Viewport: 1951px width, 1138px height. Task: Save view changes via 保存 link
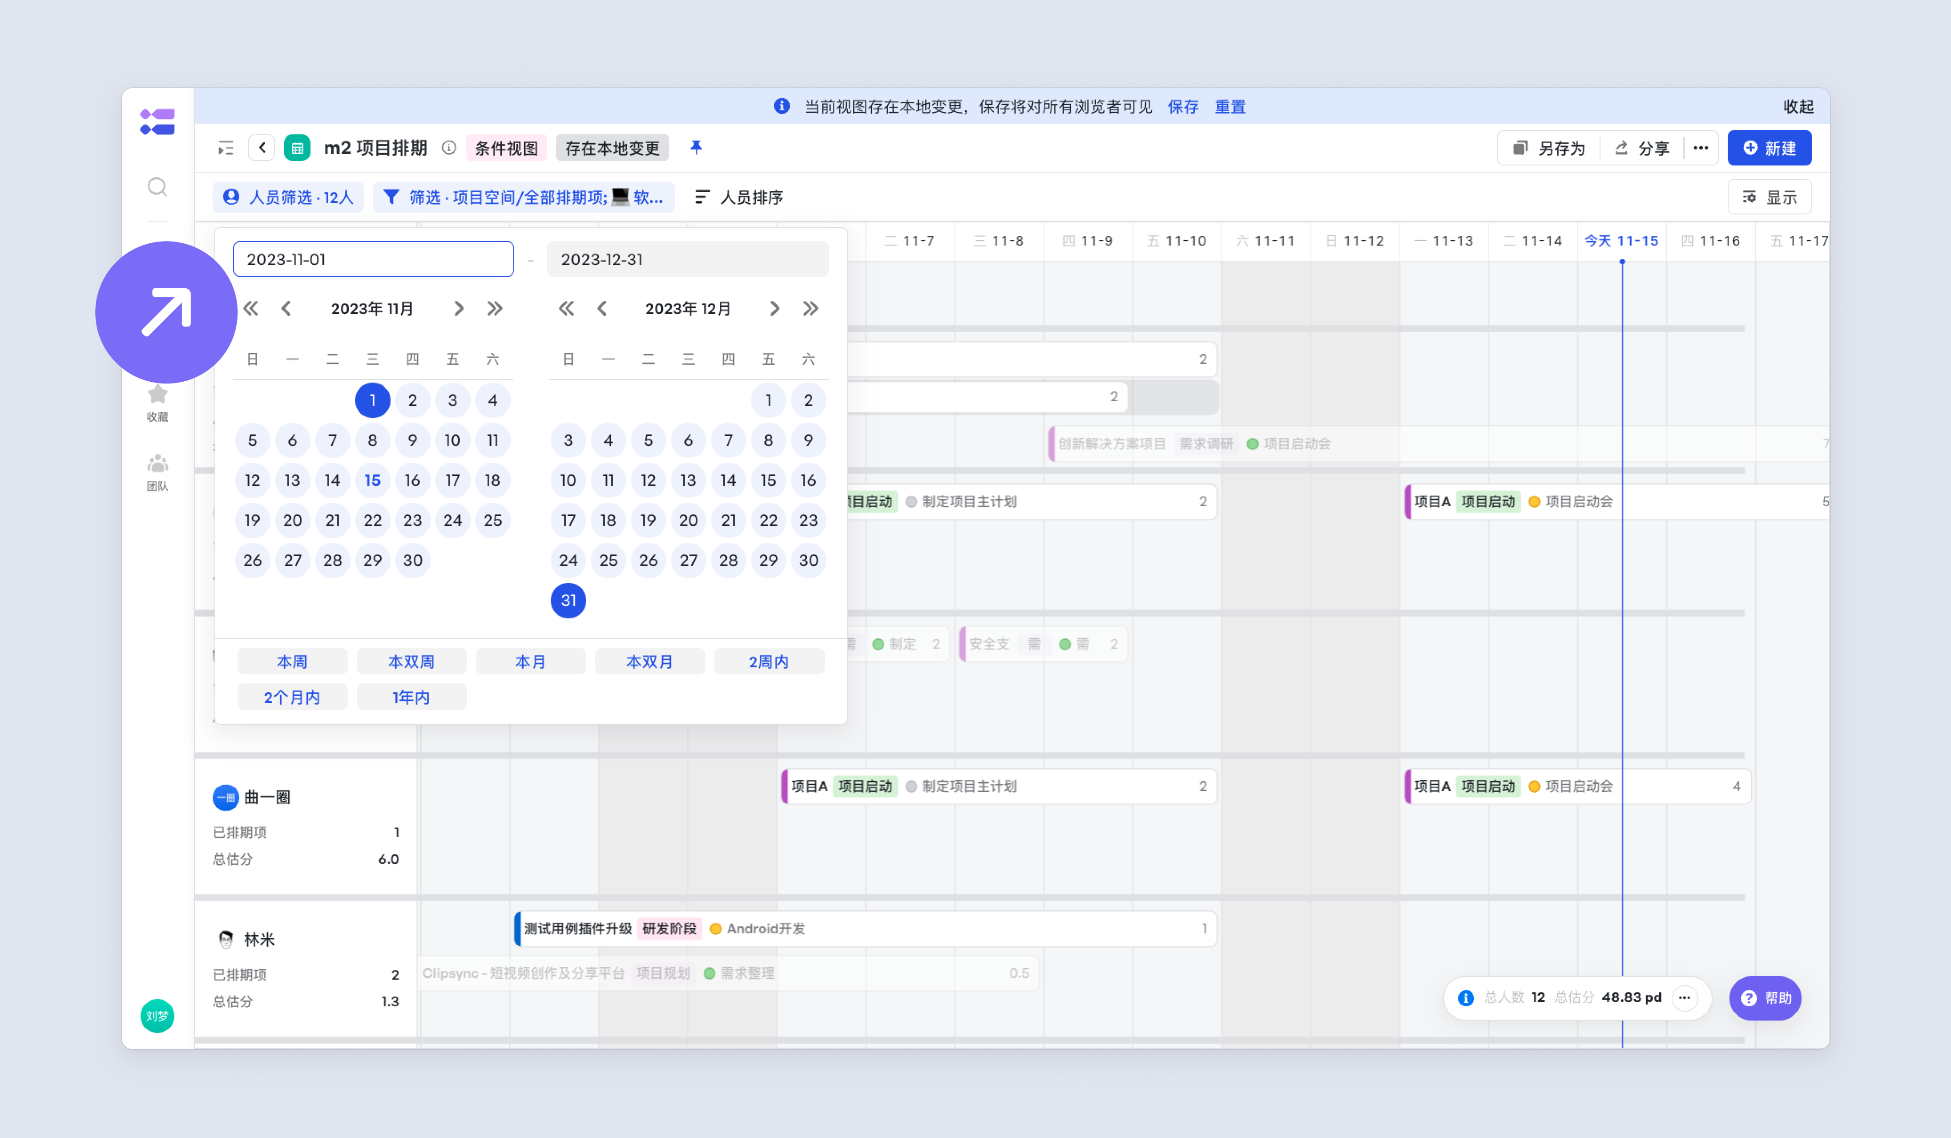click(1183, 107)
